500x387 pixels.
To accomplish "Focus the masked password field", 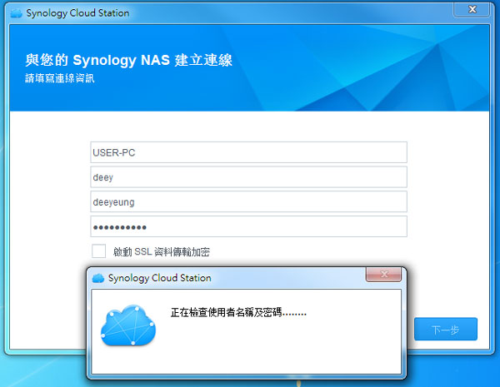I will (x=248, y=227).
